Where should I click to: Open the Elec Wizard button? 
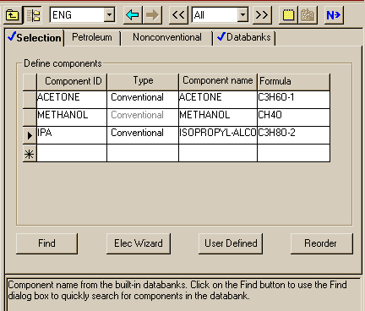pos(139,243)
